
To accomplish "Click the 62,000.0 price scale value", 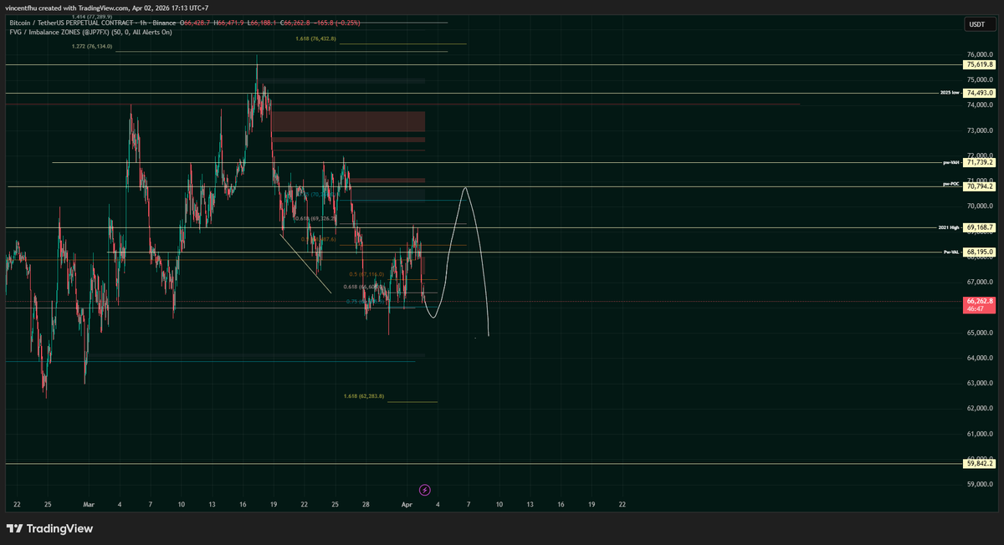I will (x=979, y=408).
